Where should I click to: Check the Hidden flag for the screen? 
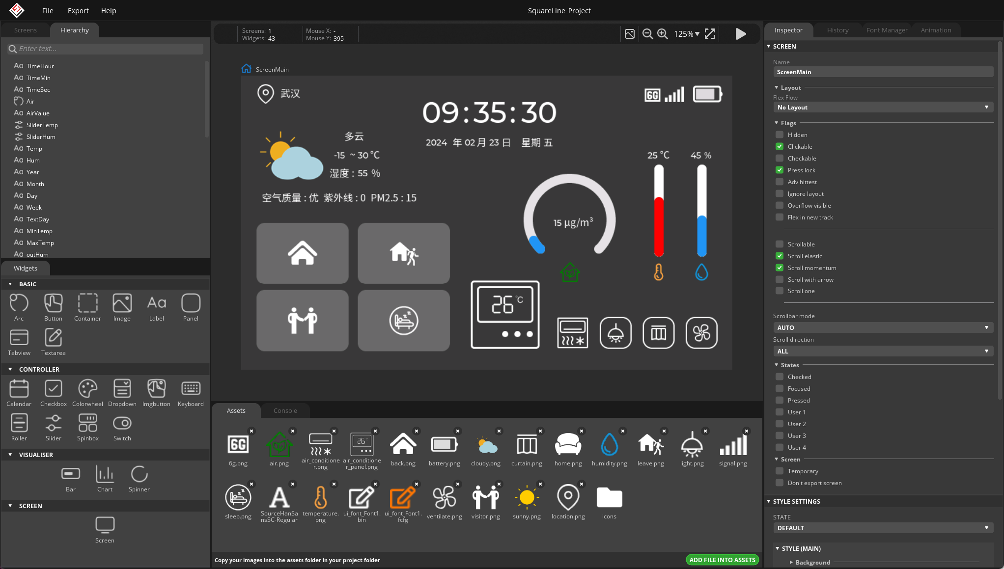pyautogui.click(x=780, y=135)
